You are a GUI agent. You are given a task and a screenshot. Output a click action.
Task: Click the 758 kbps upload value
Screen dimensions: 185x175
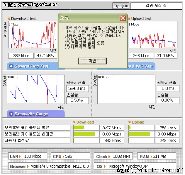pyautogui.click(x=167, y=128)
